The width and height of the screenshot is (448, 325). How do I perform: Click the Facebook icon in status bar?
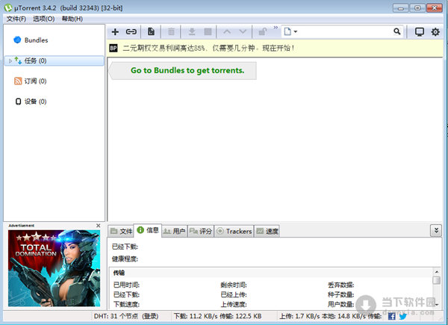point(392,317)
